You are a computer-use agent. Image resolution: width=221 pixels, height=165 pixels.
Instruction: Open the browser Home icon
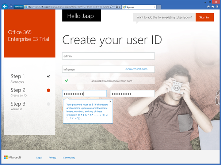pyautogui.click(x=208, y=7)
